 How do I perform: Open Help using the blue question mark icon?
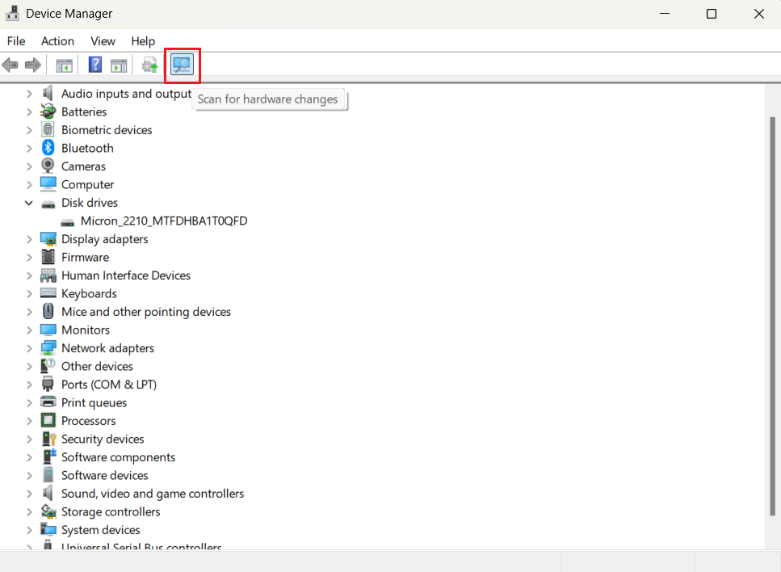pyautogui.click(x=94, y=65)
